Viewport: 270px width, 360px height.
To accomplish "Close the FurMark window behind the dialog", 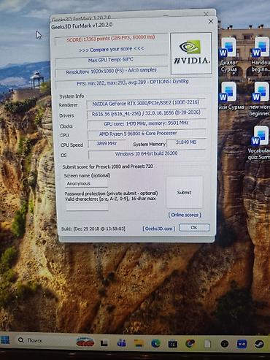I will tap(206, 14).
